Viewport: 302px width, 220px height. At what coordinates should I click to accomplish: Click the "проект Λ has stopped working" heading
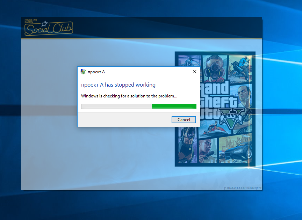click(118, 85)
